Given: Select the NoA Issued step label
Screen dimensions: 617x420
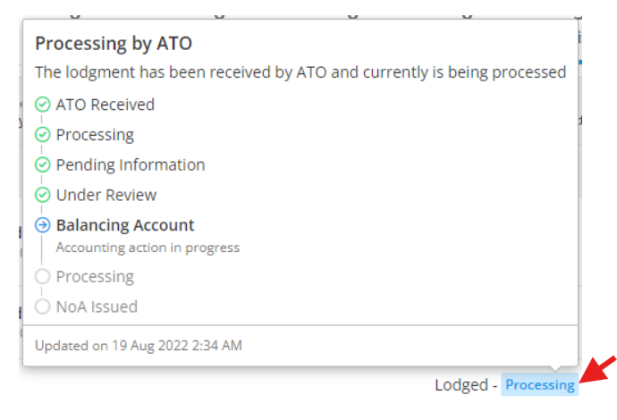Looking at the screenshot, I should click(x=97, y=307).
